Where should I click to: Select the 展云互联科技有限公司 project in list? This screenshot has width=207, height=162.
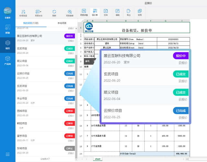coord(45,38)
